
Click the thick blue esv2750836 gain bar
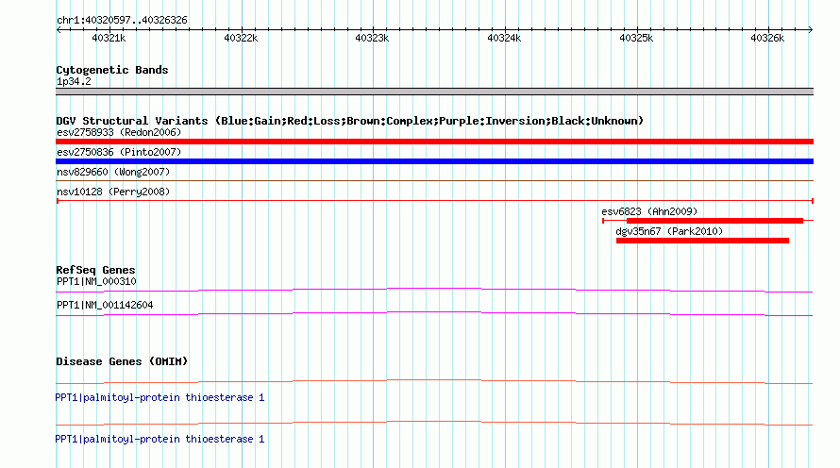[x=434, y=161]
